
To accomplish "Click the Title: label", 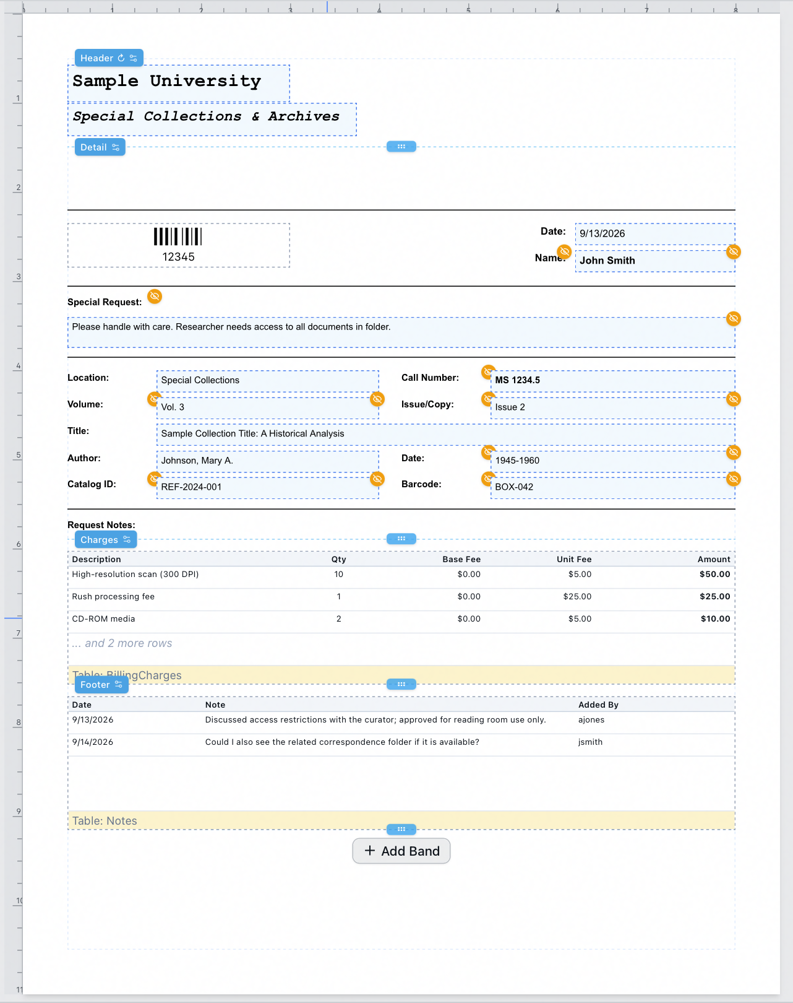I will [78, 431].
